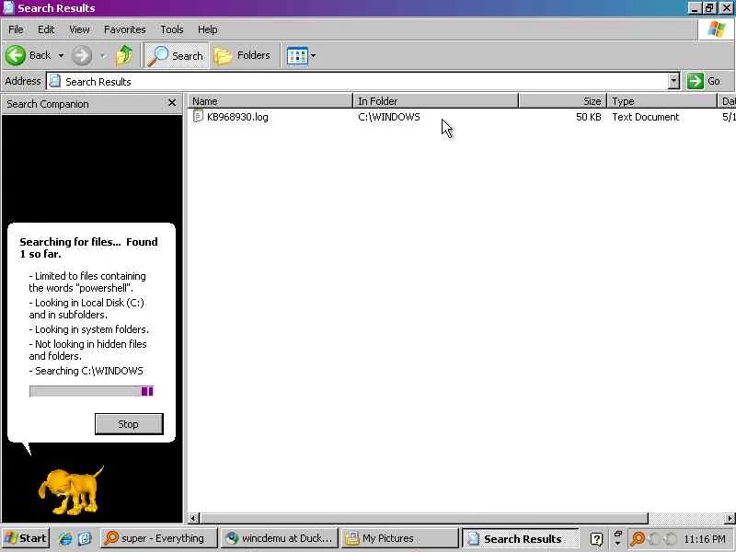736x552 pixels.
Task: Open the Help menu
Action: 208,29
